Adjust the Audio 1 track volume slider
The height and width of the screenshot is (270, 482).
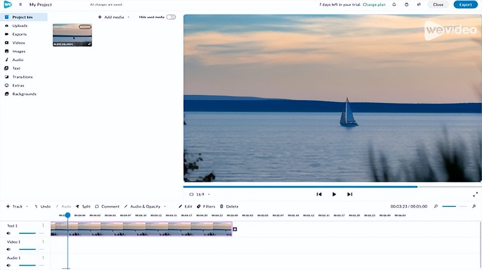[31, 265]
